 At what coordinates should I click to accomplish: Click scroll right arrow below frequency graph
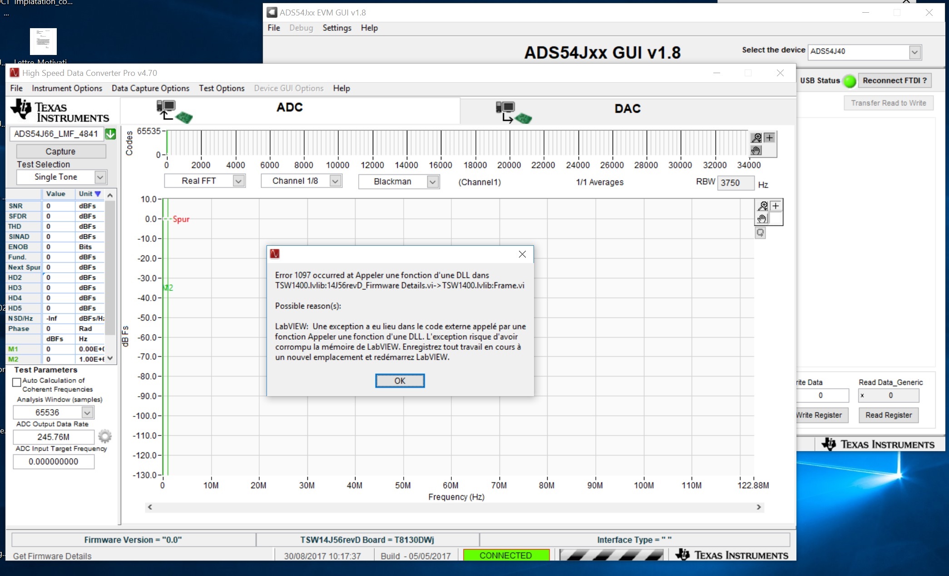(x=758, y=507)
